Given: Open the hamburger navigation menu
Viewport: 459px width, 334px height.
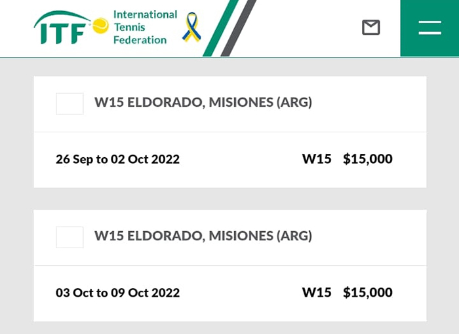Looking at the screenshot, I should click(x=429, y=28).
